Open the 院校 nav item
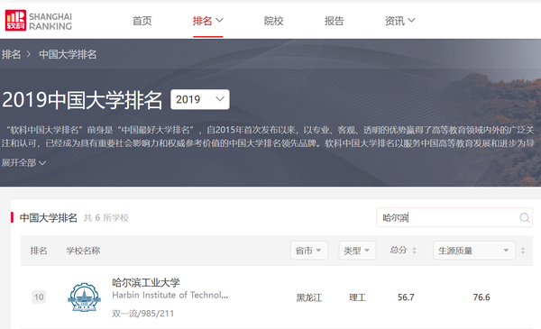 click(x=273, y=21)
